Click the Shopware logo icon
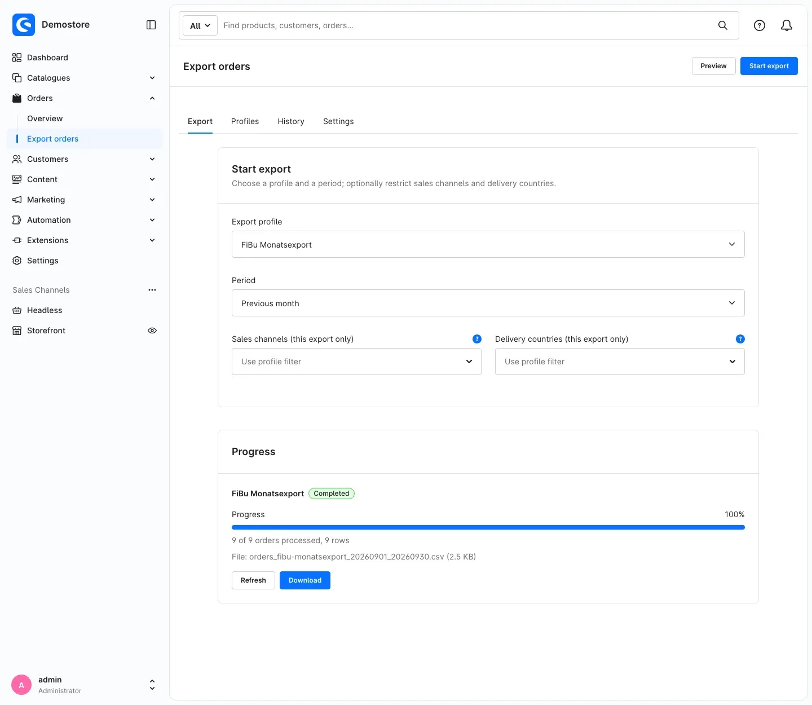The height and width of the screenshot is (705, 812). click(24, 25)
